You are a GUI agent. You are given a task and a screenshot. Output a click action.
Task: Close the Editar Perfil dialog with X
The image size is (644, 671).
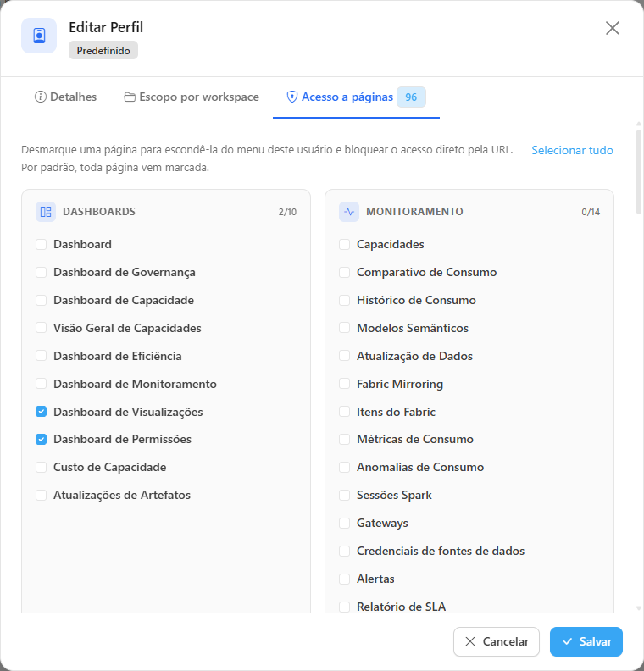pyautogui.click(x=613, y=28)
